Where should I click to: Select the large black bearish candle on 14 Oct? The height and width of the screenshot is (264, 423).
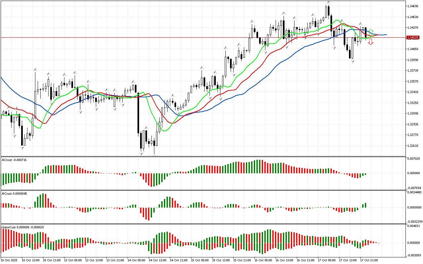click(138, 112)
